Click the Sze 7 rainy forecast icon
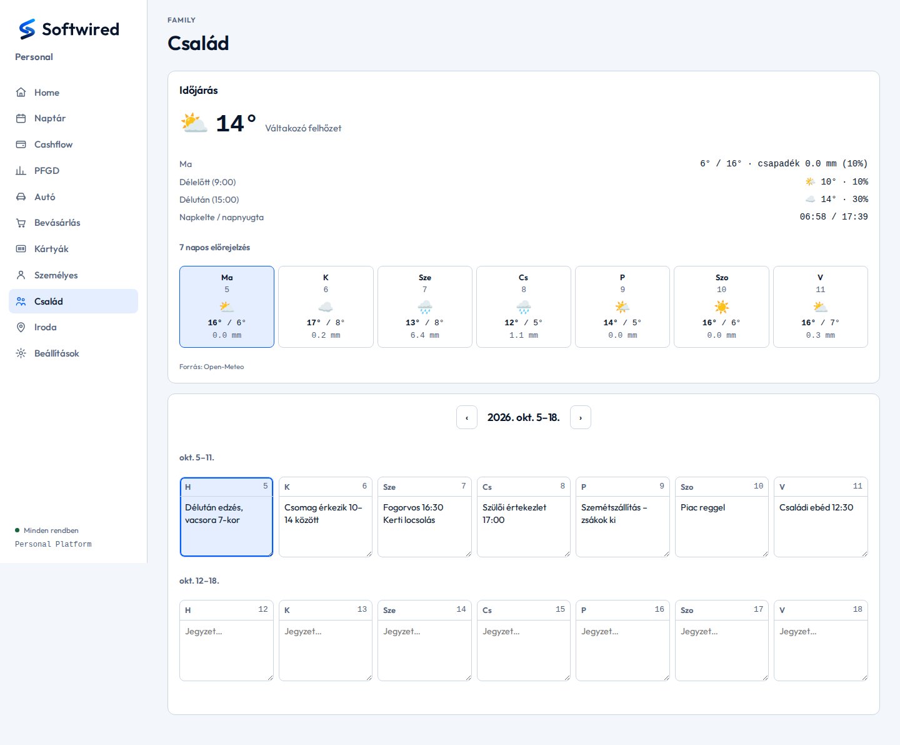This screenshot has height=745, width=900. [425, 307]
